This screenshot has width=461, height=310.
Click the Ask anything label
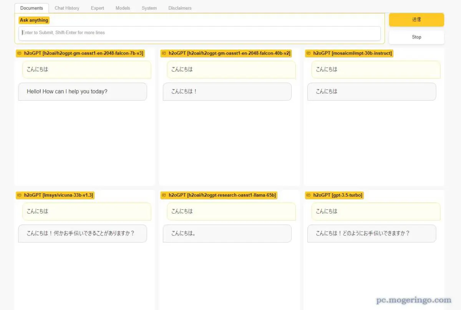click(34, 20)
